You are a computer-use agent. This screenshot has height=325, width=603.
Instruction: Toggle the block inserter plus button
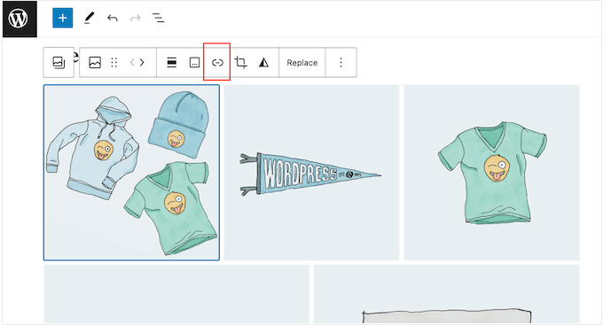(63, 18)
